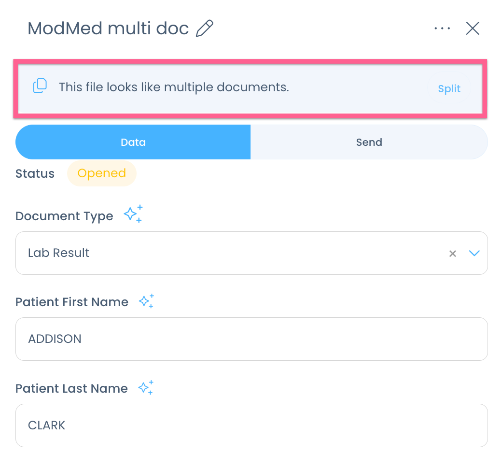Focus the ADDISON first name field

251,339
